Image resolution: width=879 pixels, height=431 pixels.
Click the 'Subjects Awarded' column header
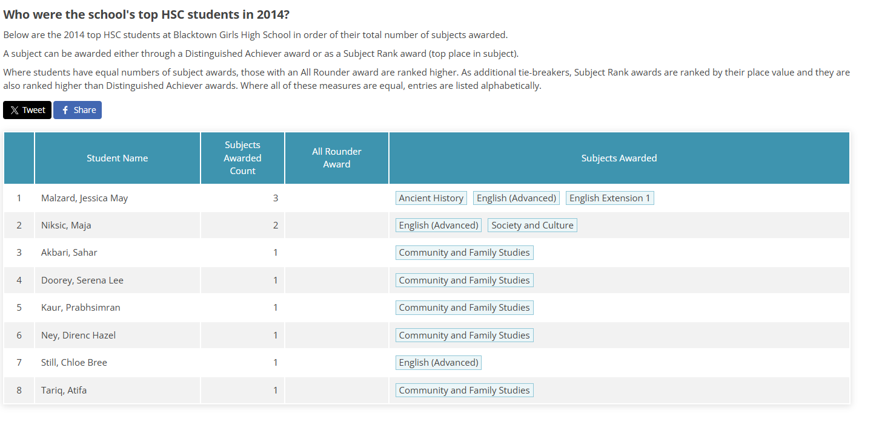coord(619,158)
